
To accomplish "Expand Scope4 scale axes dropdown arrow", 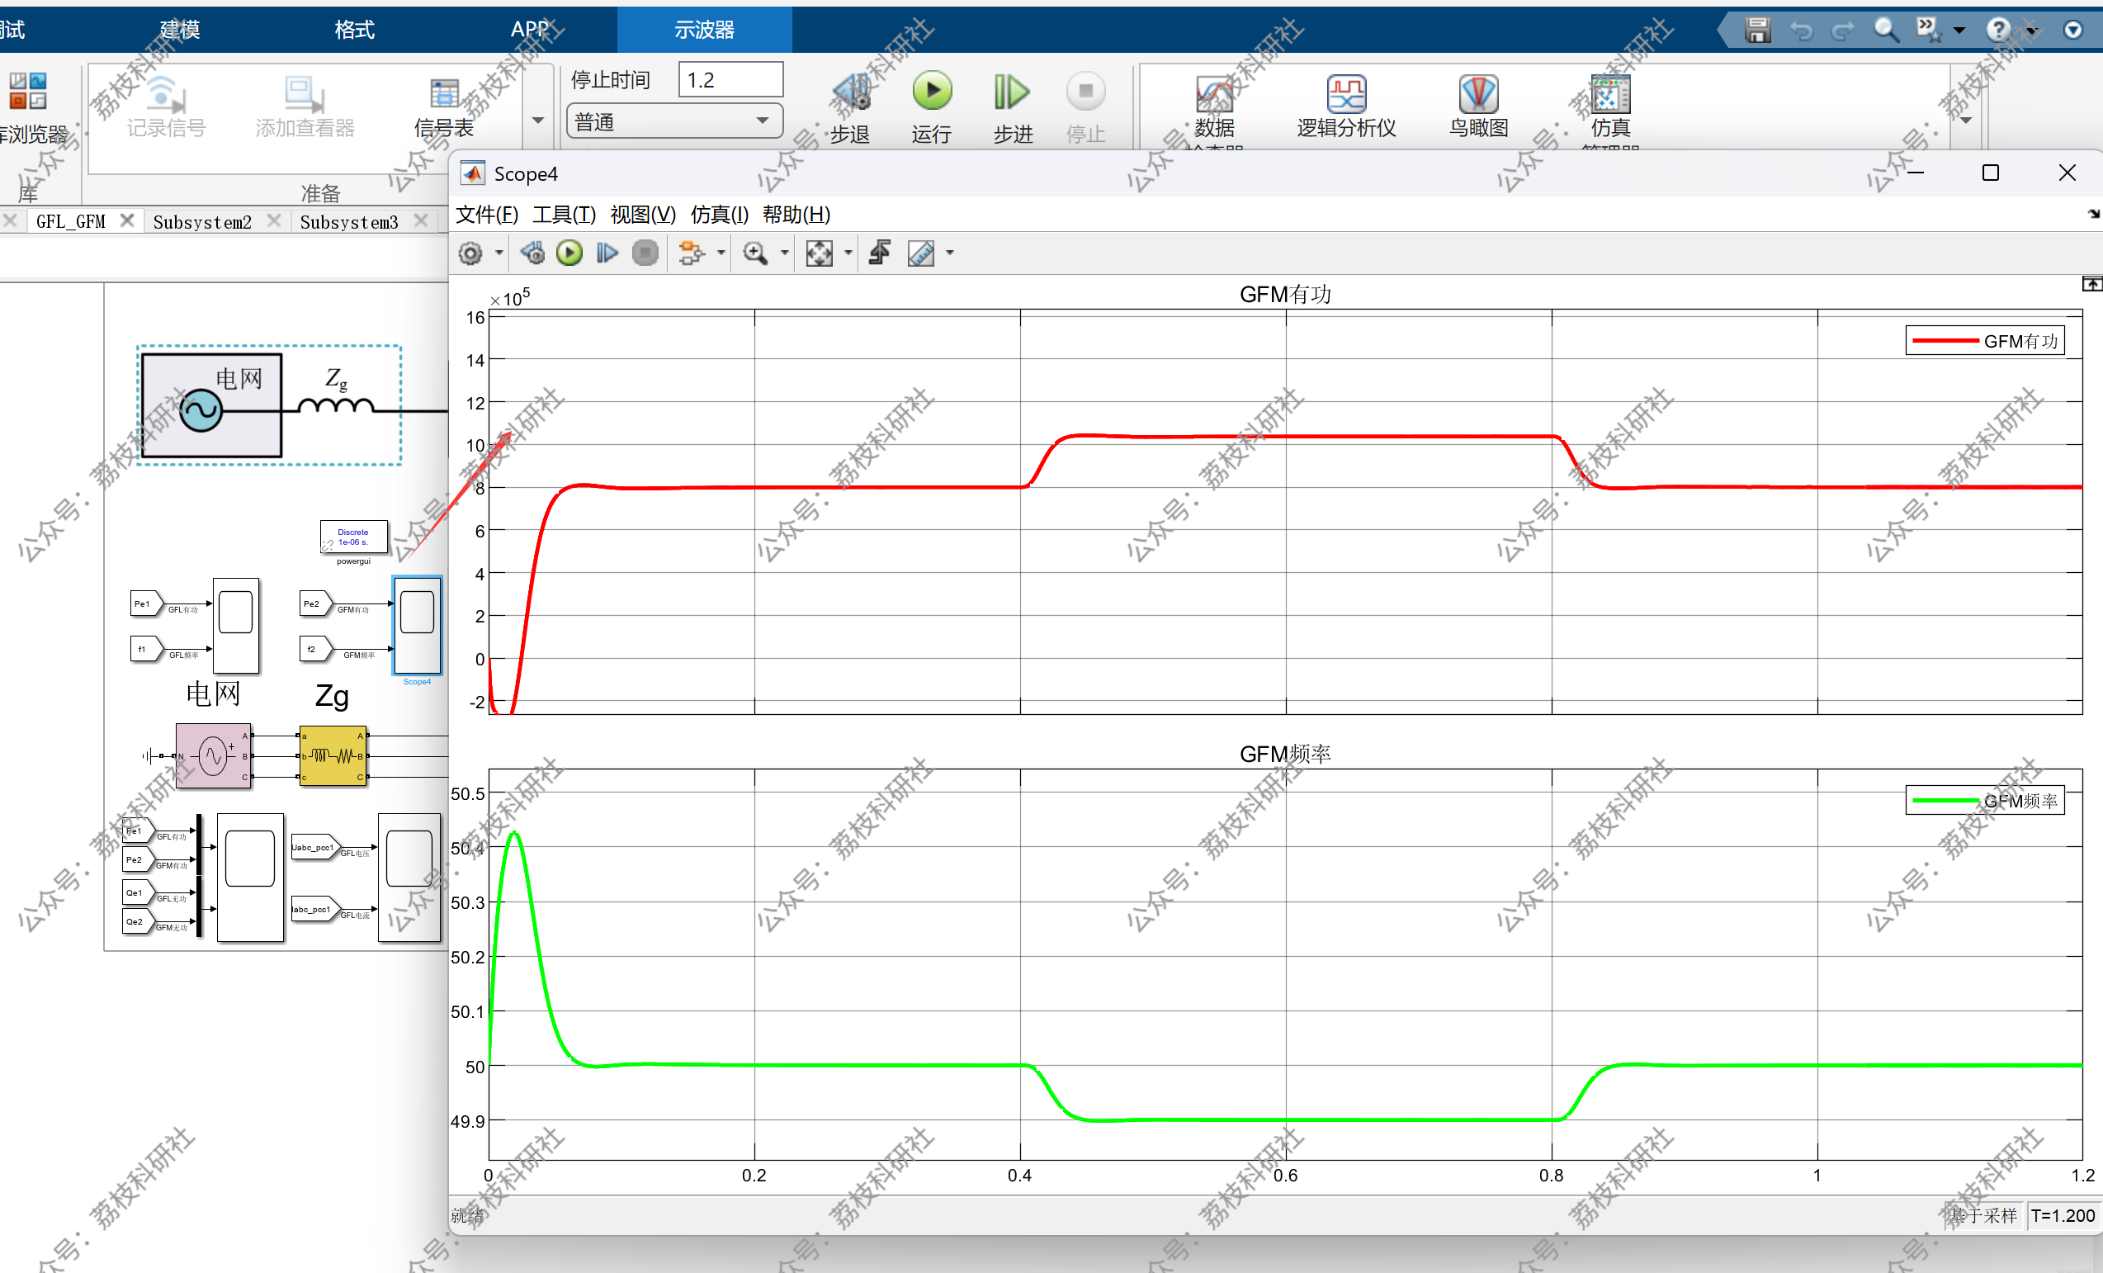I will (848, 253).
